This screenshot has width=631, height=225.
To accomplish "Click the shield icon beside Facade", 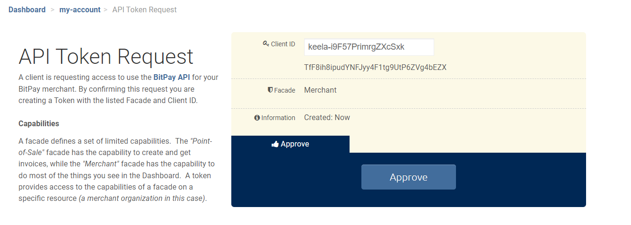I will pyautogui.click(x=270, y=90).
